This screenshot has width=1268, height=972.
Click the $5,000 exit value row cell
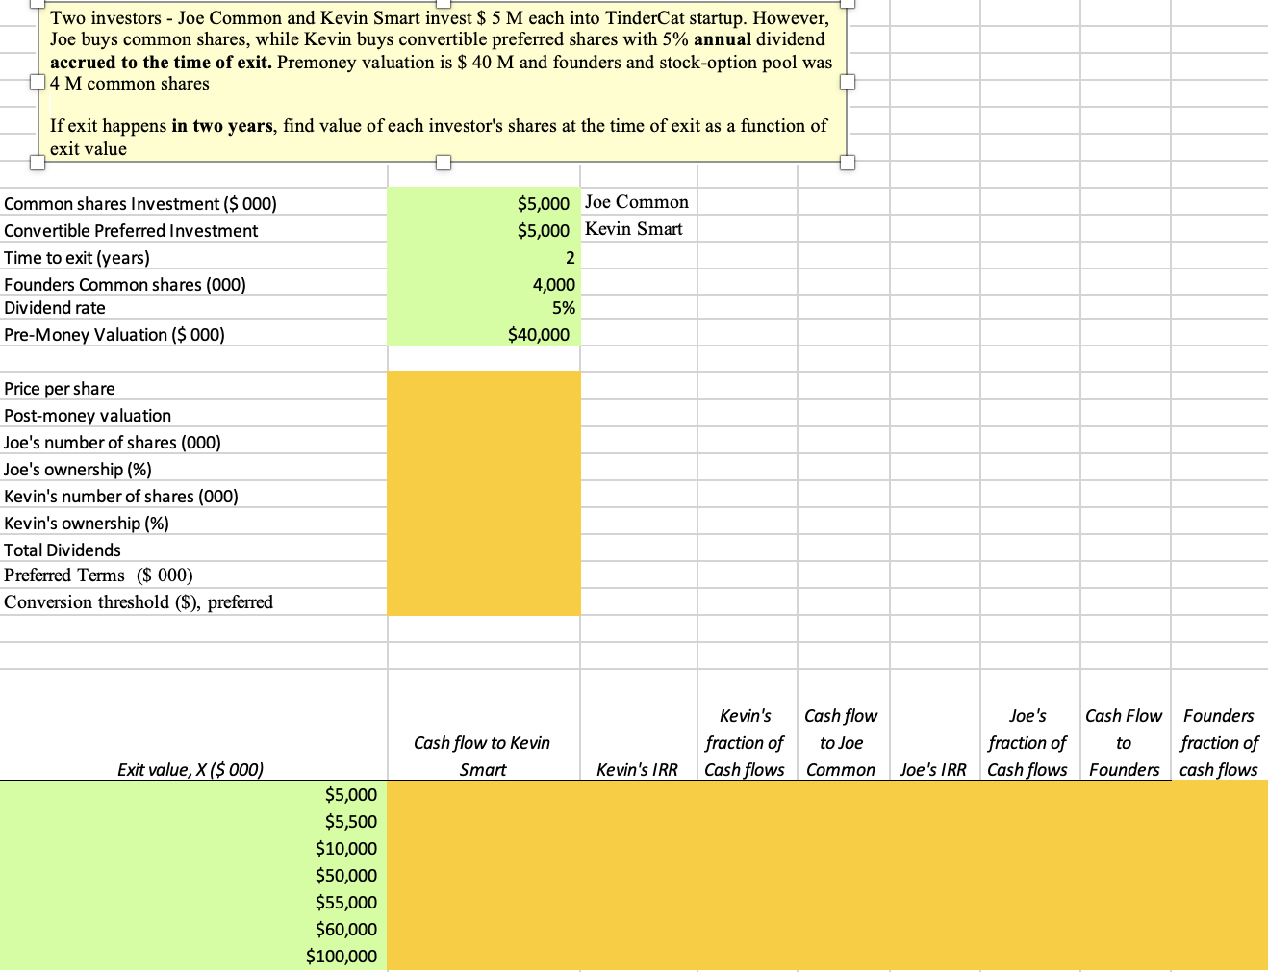193,795
